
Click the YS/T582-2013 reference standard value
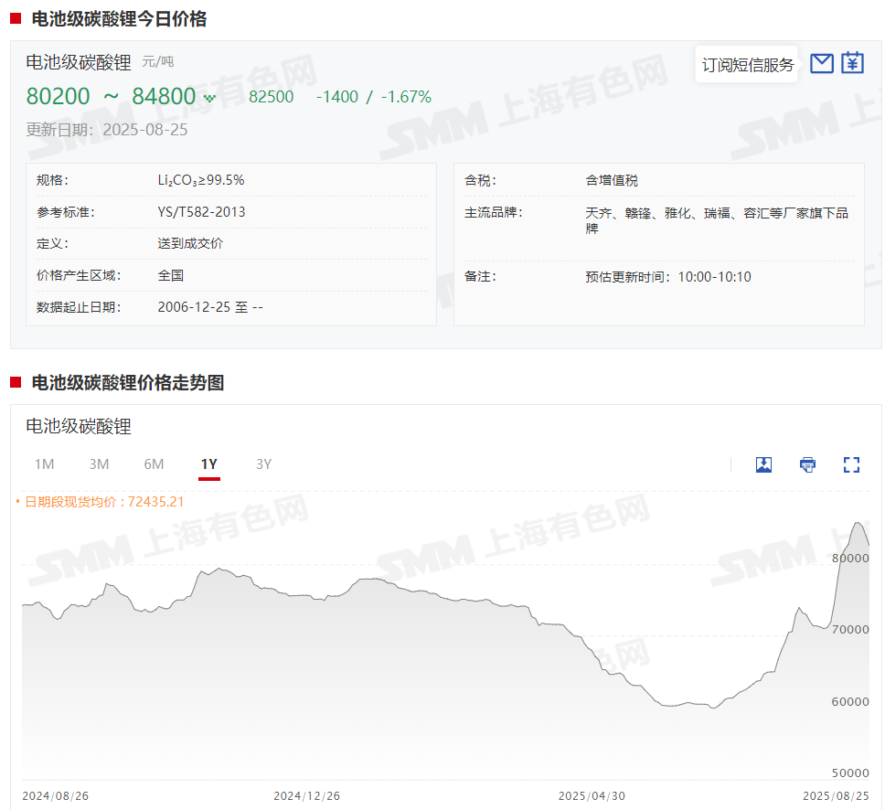(201, 212)
